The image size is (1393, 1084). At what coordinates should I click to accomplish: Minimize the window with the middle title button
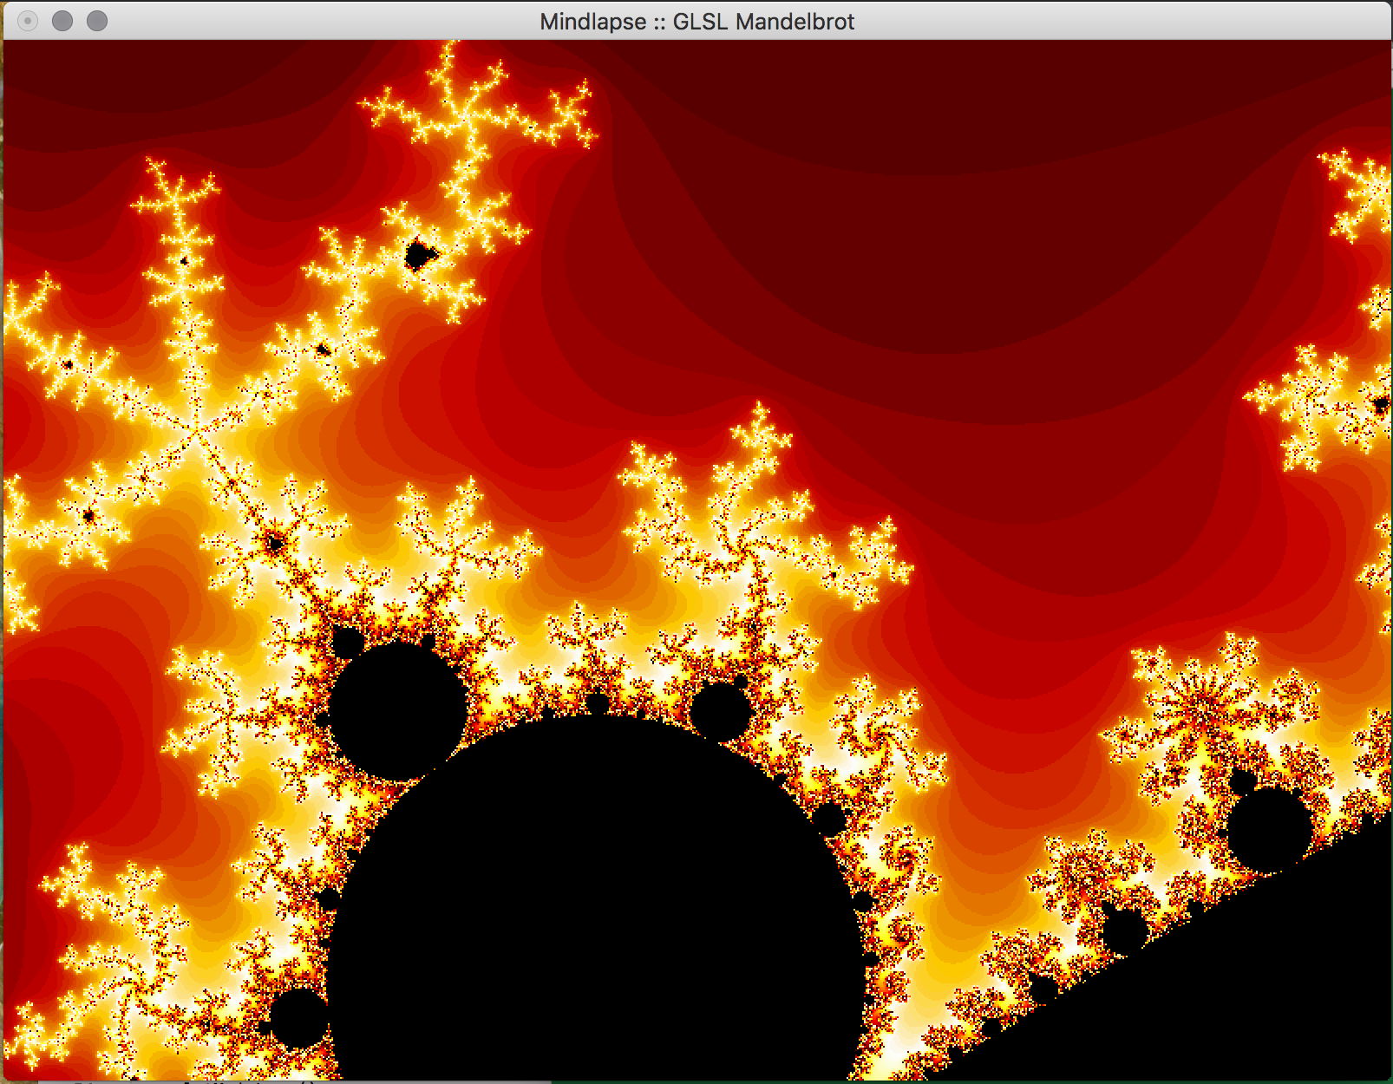62,21
